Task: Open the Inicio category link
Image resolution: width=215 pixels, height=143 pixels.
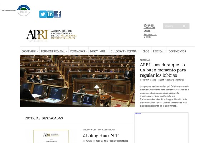Action: [86, 130]
